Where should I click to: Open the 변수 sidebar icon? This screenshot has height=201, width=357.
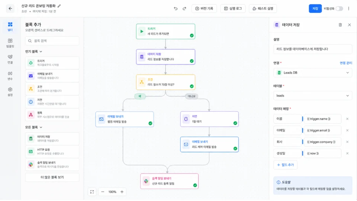coord(10,76)
